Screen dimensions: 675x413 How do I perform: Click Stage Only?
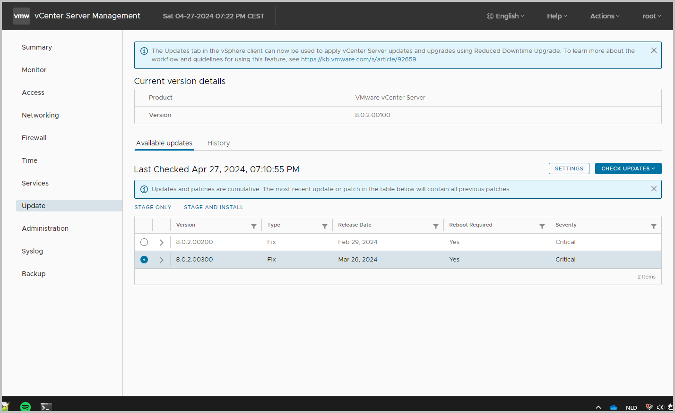click(153, 207)
